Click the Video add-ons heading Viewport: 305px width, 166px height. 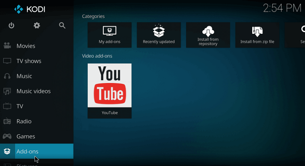point(97,56)
